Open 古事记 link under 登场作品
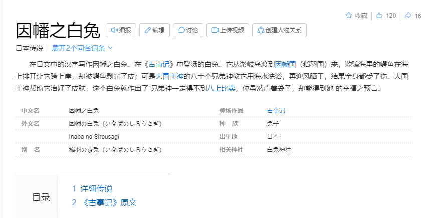The width and height of the screenshot is (425, 218). [276, 110]
